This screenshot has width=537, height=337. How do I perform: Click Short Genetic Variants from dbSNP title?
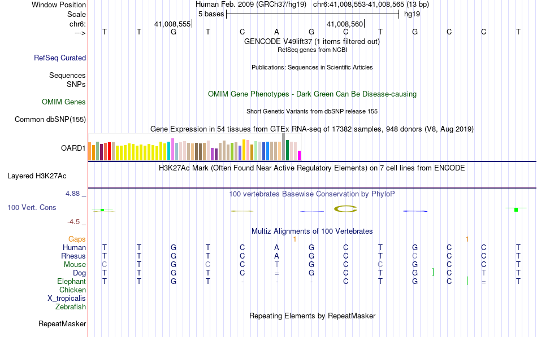312,112
